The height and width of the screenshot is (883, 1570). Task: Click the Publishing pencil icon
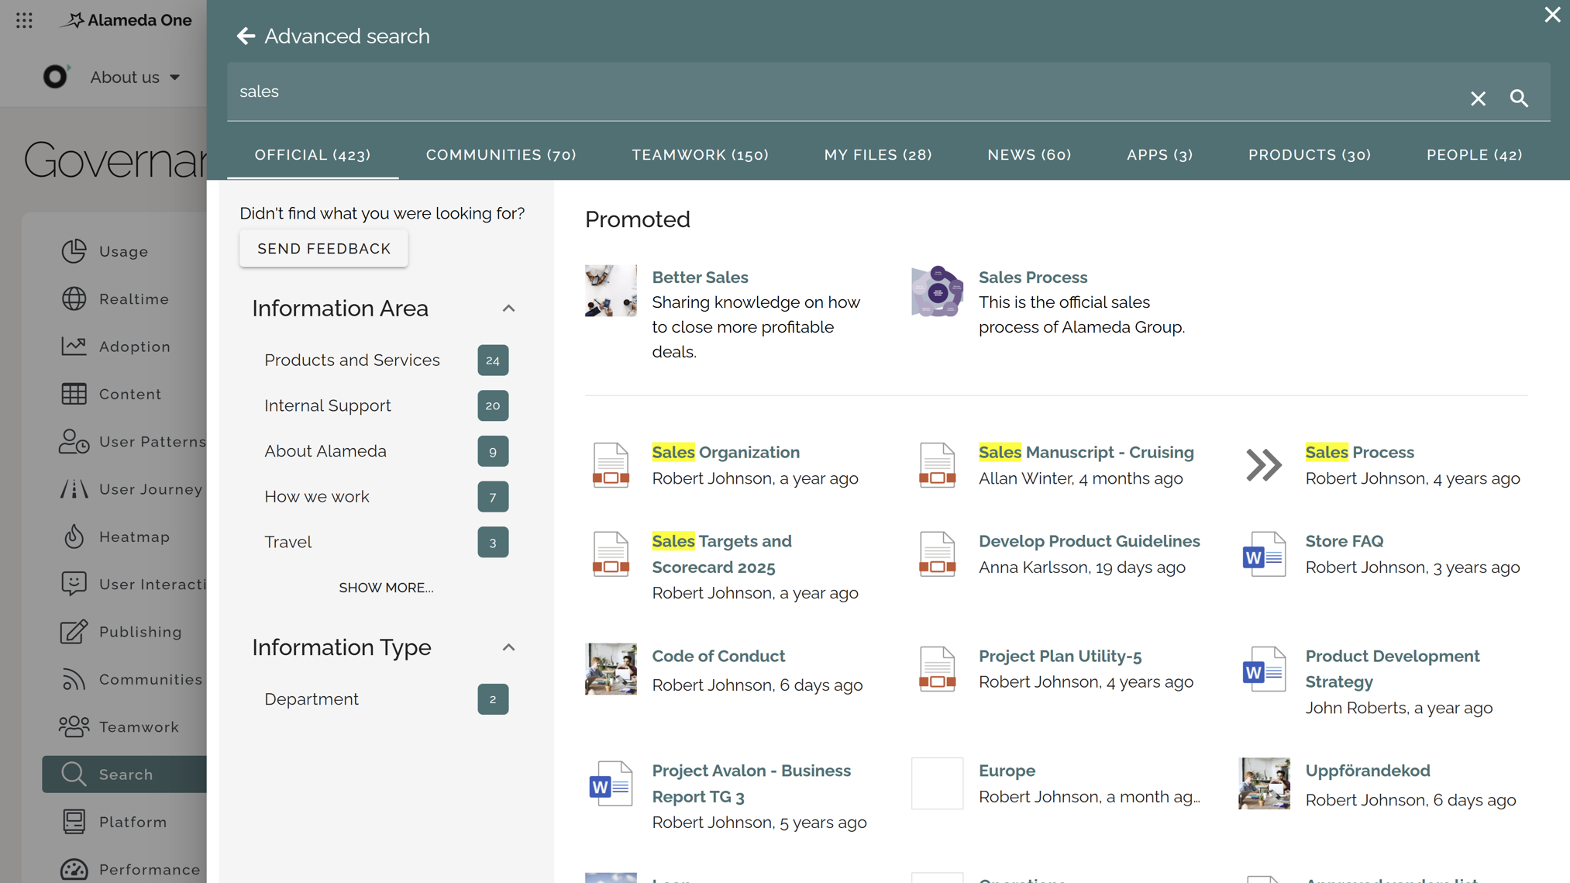[x=74, y=632]
